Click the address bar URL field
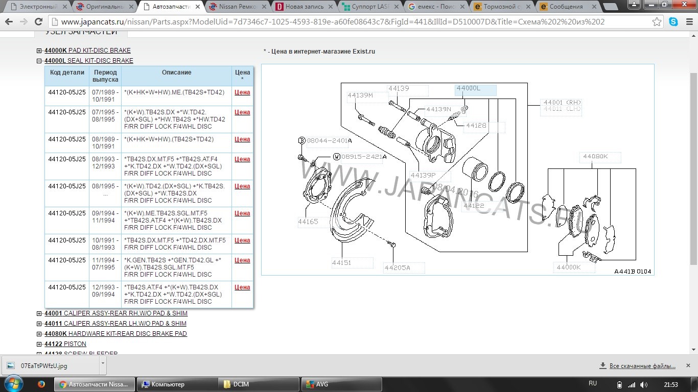698x392 pixels. pos(353,22)
